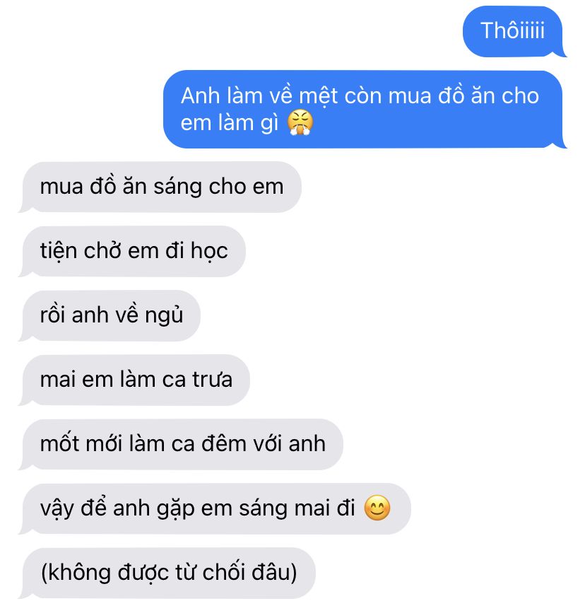
Task: Click the word 'đêm' in the night-shift message
Action: pyautogui.click(x=223, y=443)
